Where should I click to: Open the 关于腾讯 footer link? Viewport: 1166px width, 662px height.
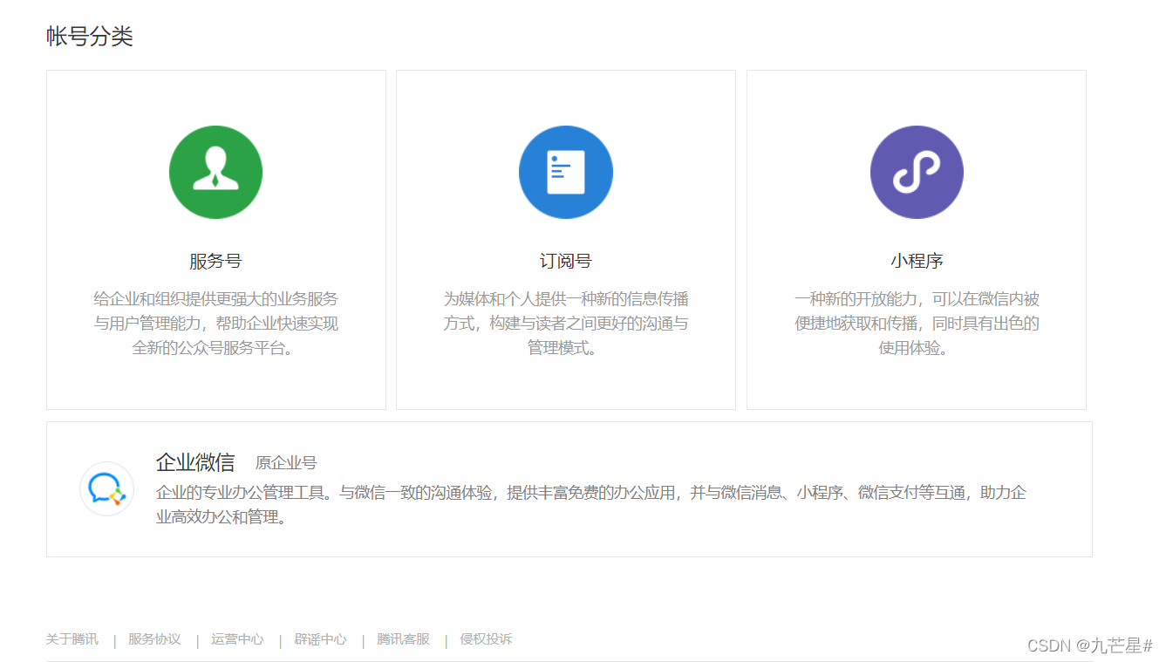[x=72, y=639]
